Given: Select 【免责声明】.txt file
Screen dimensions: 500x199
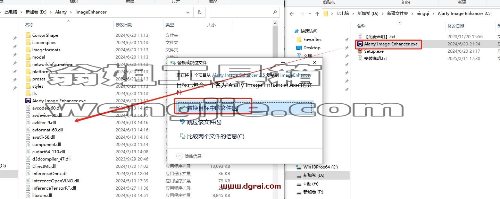Looking at the screenshot, I should tap(380, 36).
